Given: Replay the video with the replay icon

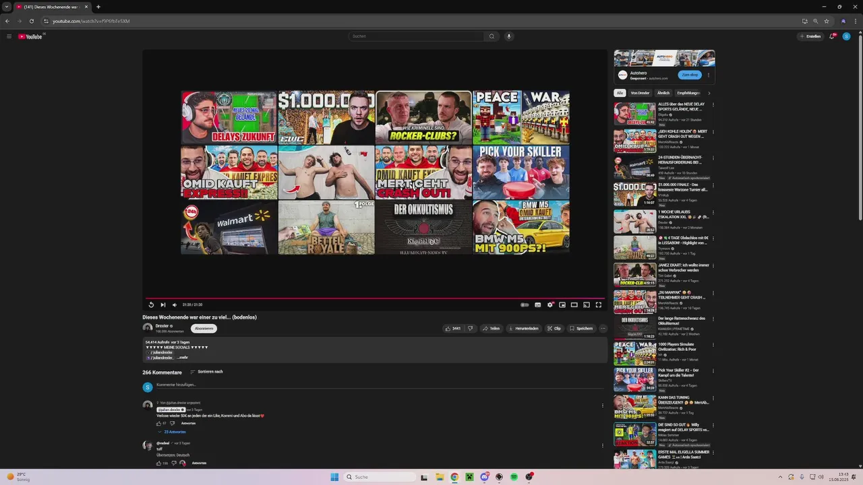Looking at the screenshot, I should click(x=151, y=304).
